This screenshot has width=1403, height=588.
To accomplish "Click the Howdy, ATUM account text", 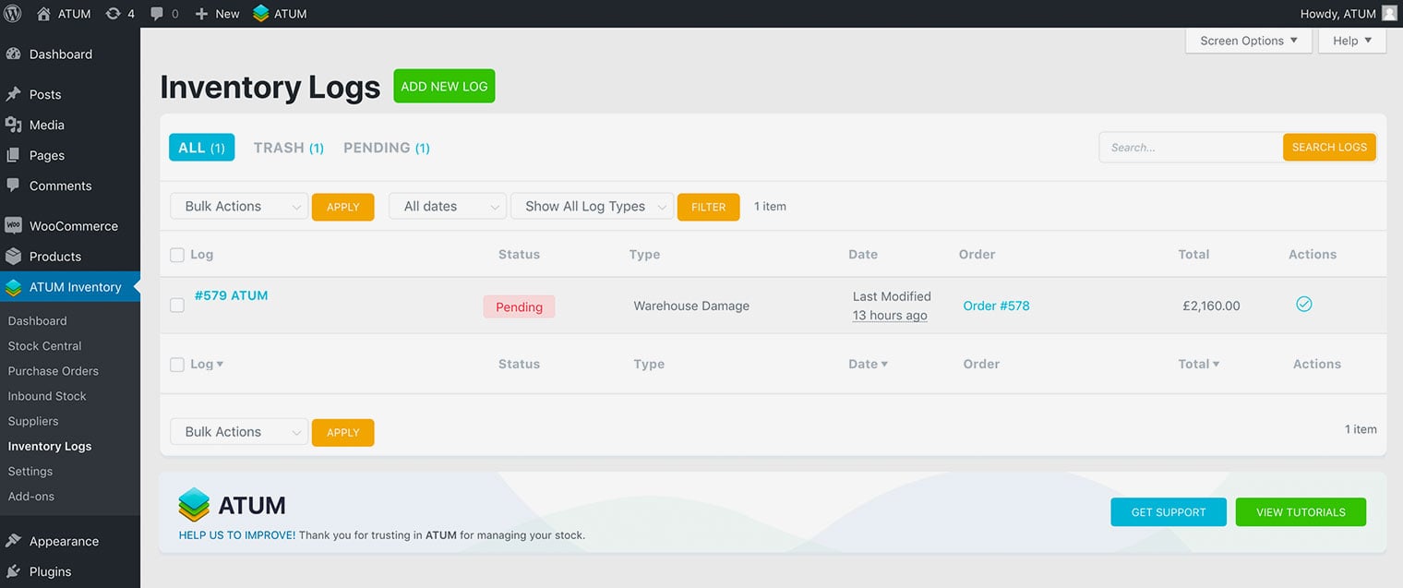I will click(1338, 14).
